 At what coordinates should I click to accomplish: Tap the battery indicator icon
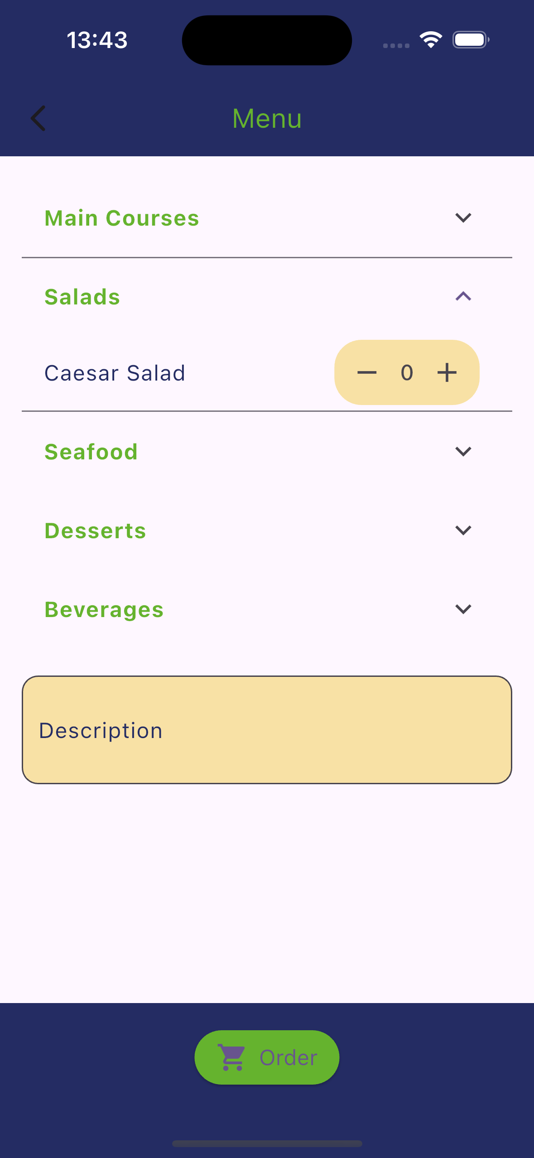(471, 40)
